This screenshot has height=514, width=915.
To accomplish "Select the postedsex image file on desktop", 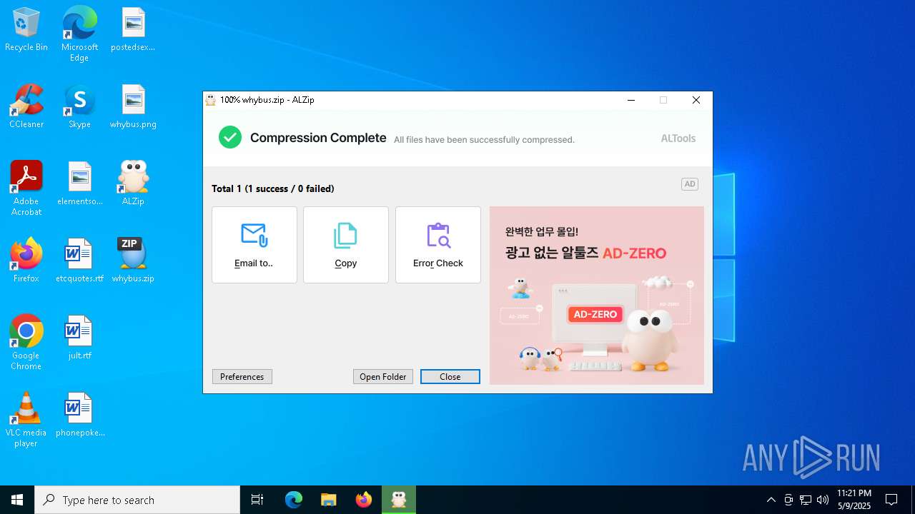I will click(x=133, y=30).
